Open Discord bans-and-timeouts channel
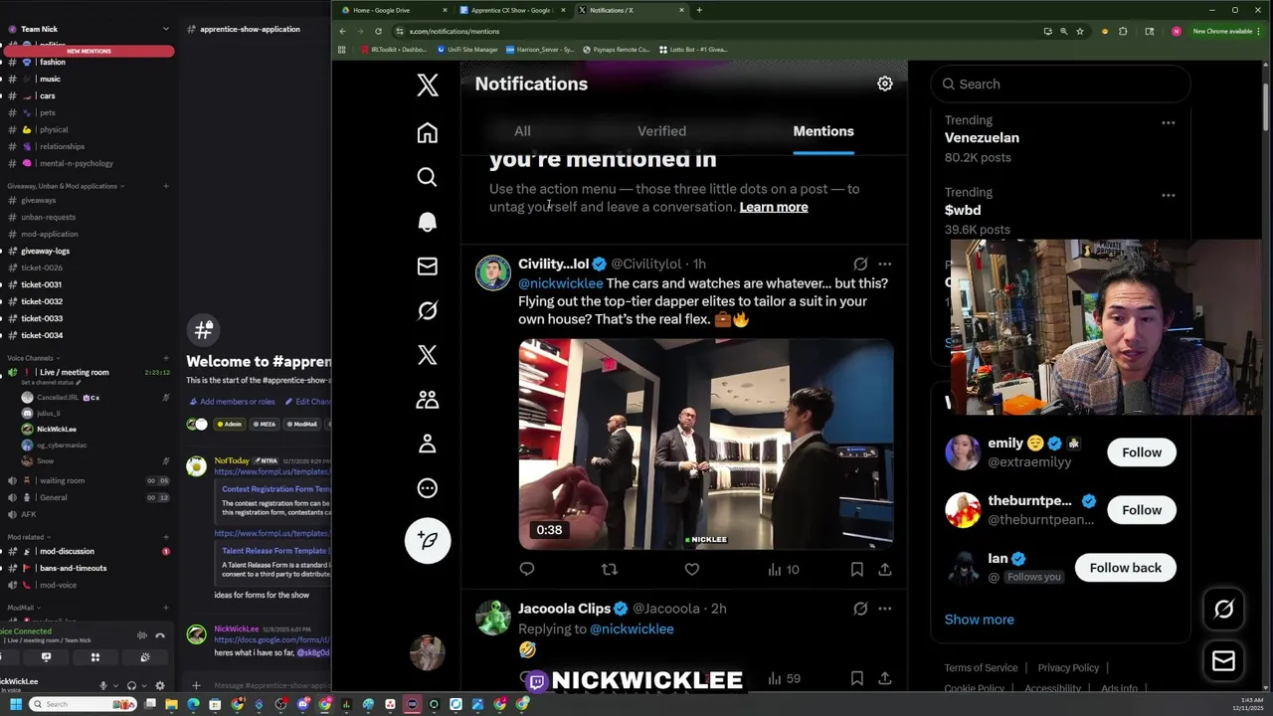The width and height of the screenshot is (1273, 716). click(73, 568)
